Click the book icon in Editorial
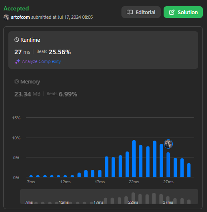Viewport: 207px width, 212px height. [x=130, y=12]
